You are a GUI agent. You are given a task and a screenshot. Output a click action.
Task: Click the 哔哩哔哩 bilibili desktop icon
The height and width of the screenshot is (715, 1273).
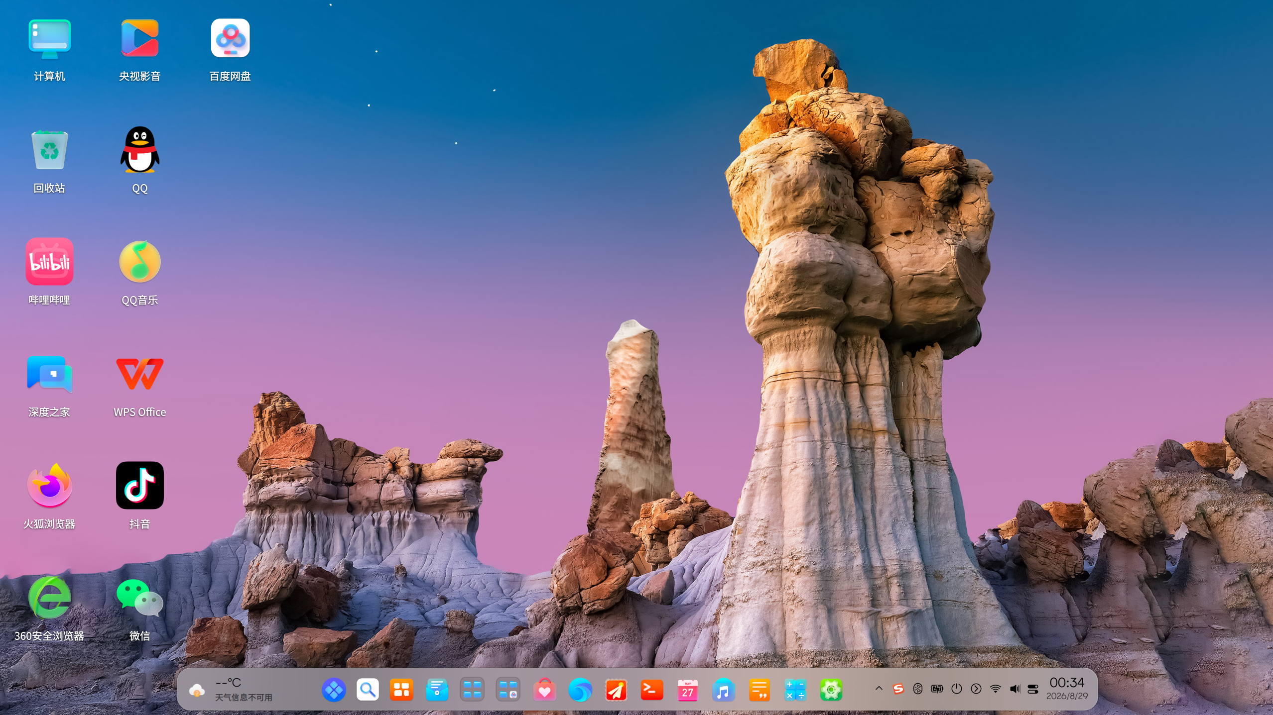click(49, 261)
